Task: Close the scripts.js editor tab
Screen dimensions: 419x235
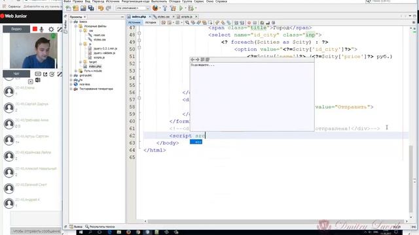Action: coord(196,16)
